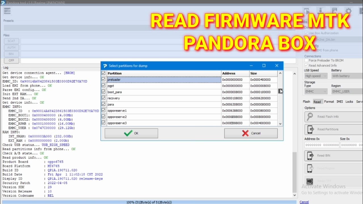
Task: Open the Region EMMC_USER dropdown
Action: click(347, 92)
